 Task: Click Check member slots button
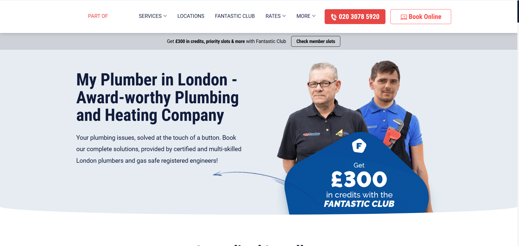(x=316, y=41)
